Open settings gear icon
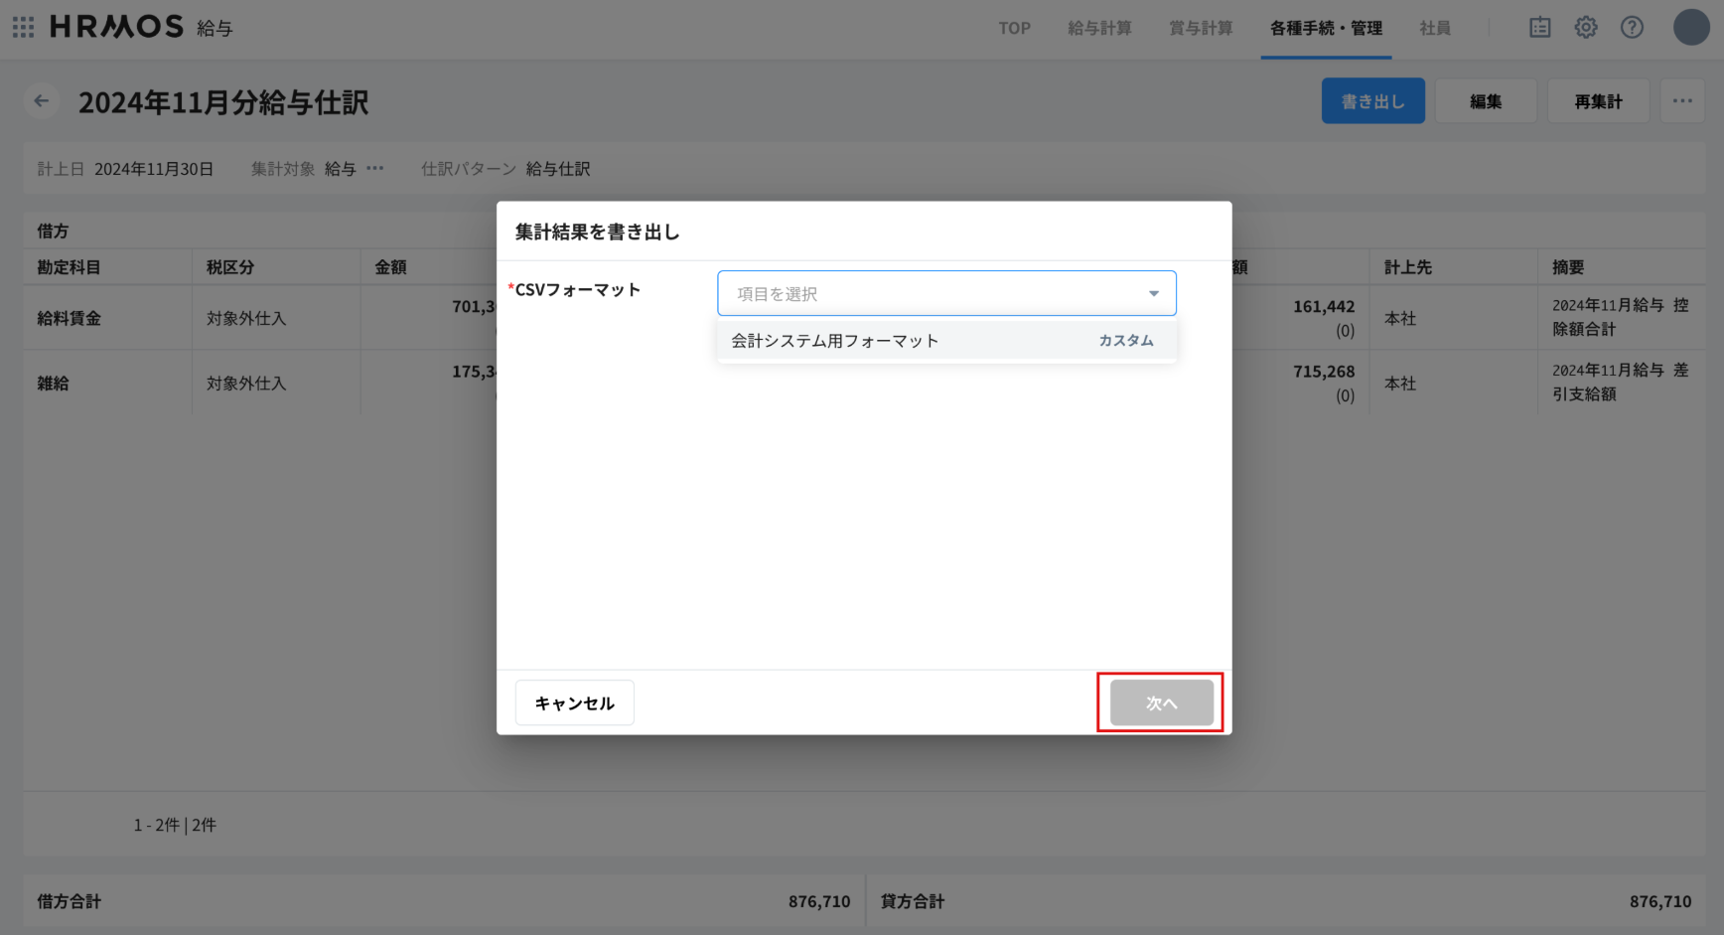This screenshot has width=1724, height=935. point(1586,28)
